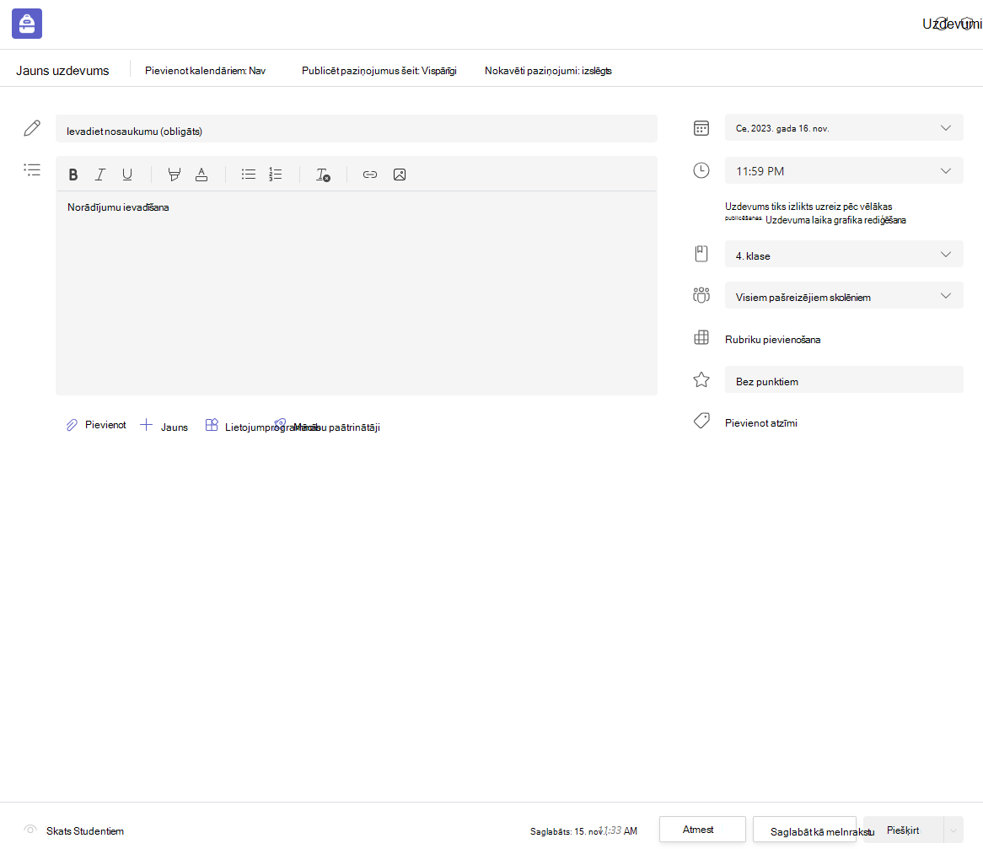Click the Atmest button
This screenshot has height=849, width=983.
click(702, 830)
